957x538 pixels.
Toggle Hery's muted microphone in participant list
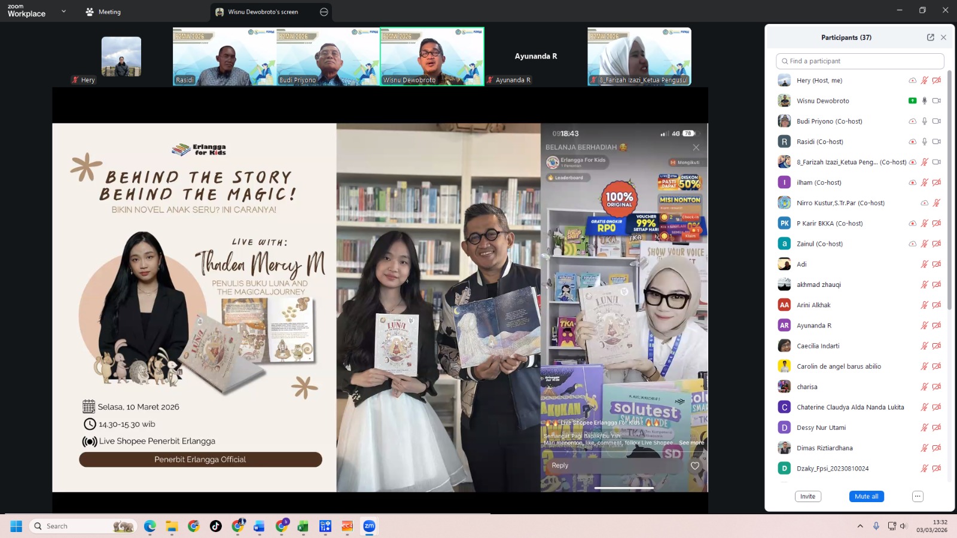tap(924, 81)
